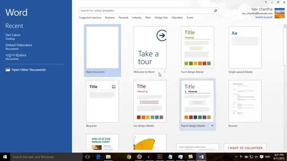Open the Action Center notifications icon
Image resolution: width=287 pixels, height=161 pixels.
[x=261, y=157]
